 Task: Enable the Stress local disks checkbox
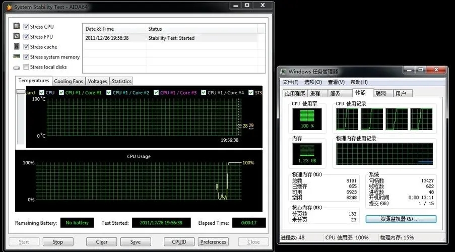point(26,67)
